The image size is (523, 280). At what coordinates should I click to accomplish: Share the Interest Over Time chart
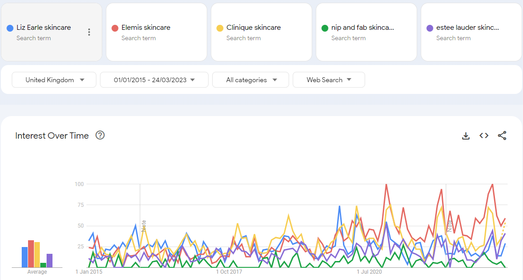click(502, 135)
